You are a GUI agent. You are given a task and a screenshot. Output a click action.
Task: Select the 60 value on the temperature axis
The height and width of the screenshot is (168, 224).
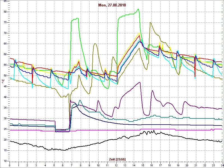tap(5, 55)
